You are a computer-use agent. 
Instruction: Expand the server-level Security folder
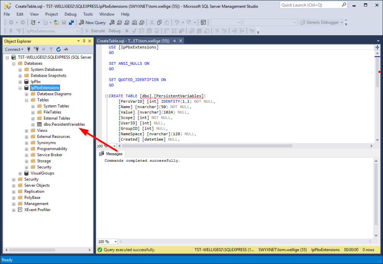pos(14,179)
